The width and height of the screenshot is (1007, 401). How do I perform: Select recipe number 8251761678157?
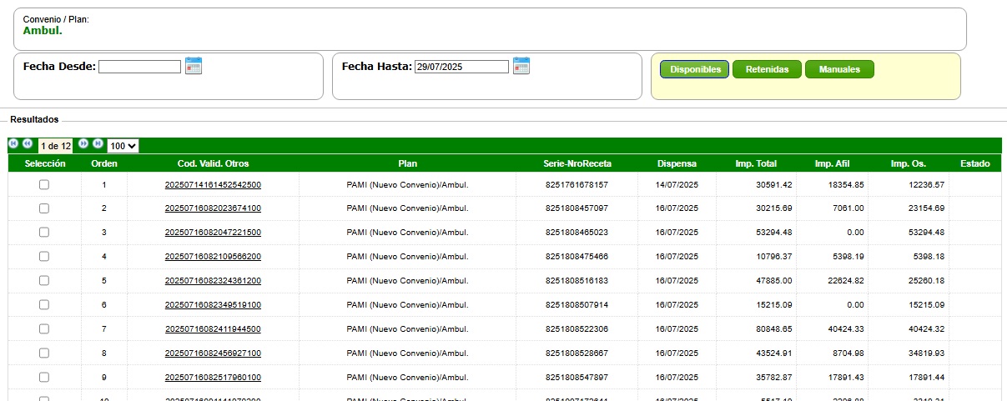click(x=577, y=185)
